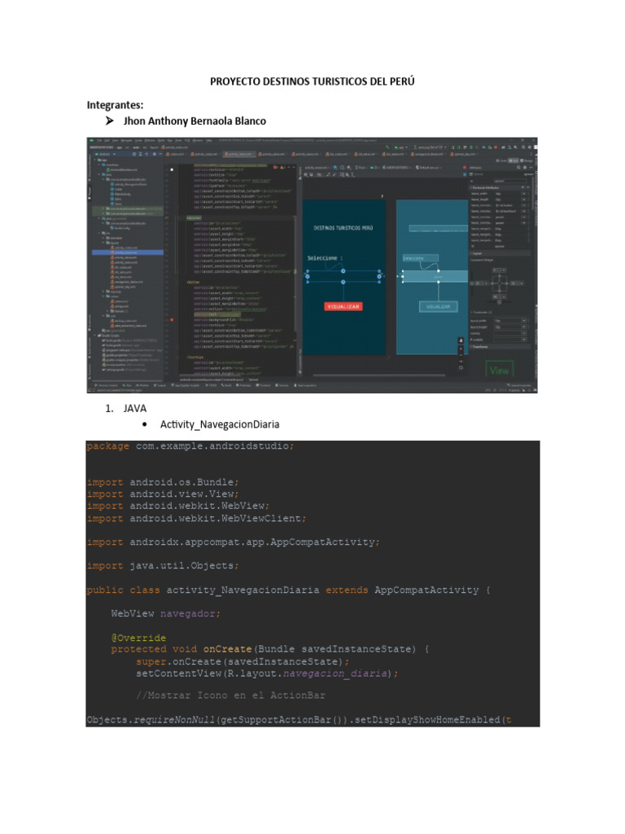Switch the editor to Code view mode
Viewport: 625px width, 834px height.
click(x=500, y=160)
